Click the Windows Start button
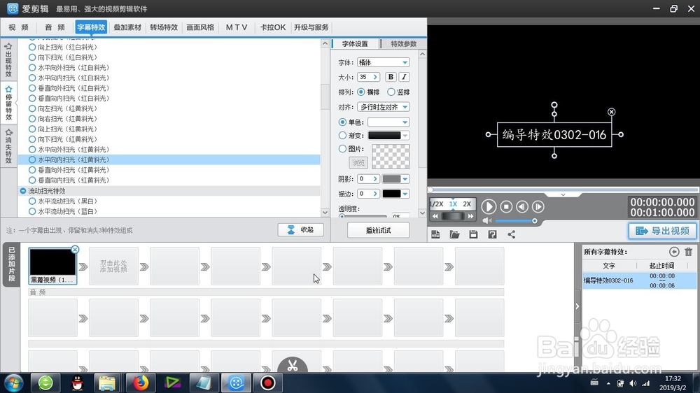The height and width of the screenshot is (393, 700). (x=14, y=383)
